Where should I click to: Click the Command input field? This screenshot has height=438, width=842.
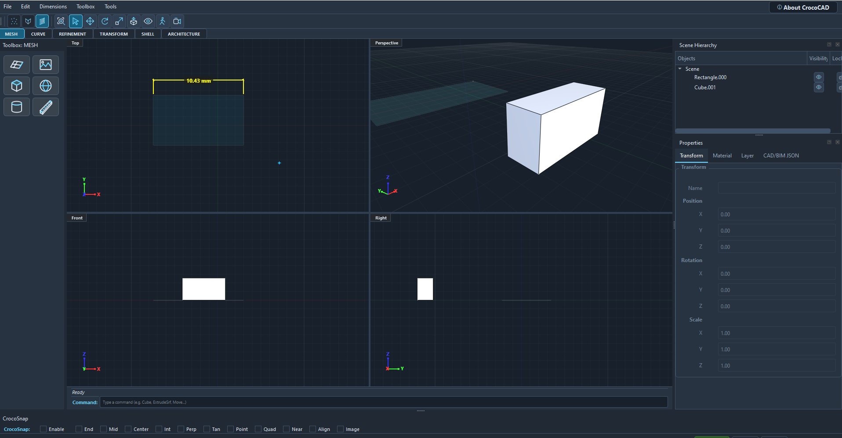[x=384, y=402]
